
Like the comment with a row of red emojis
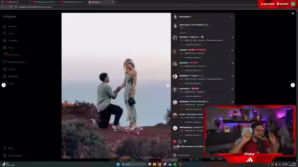(x=232, y=51)
